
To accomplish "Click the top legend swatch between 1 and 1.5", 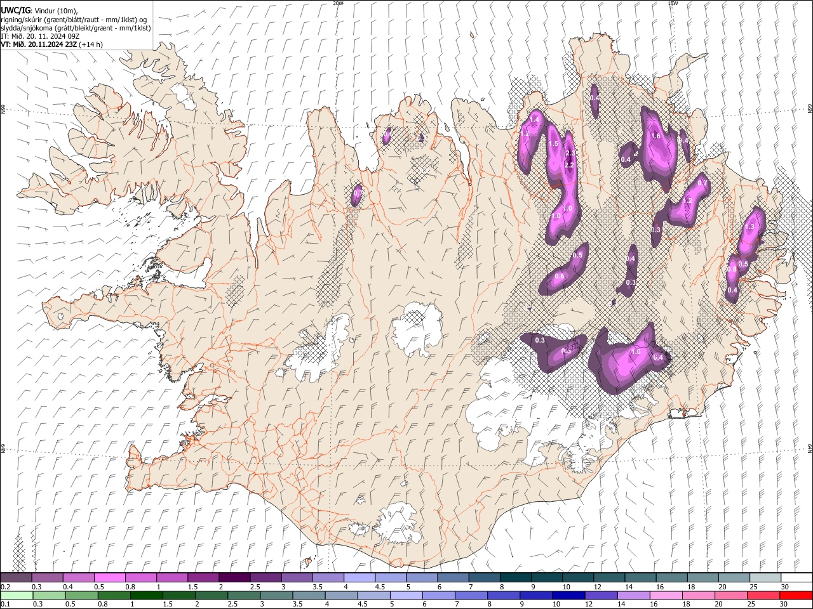I will coord(172,577).
